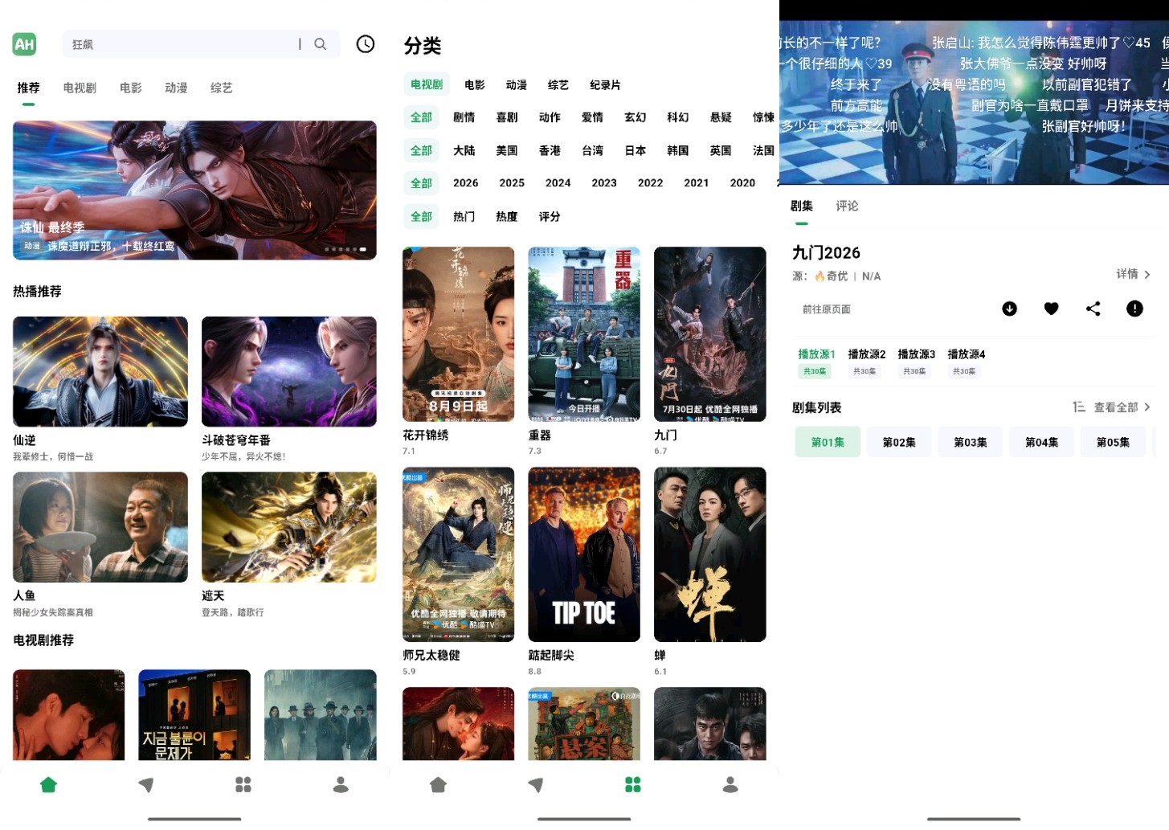Screen dimensions: 1169x830
Task: Open the 人鱼 thumbnail
Action: (x=100, y=527)
